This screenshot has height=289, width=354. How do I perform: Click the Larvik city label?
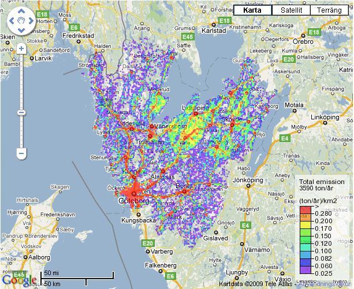pos(43,58)
